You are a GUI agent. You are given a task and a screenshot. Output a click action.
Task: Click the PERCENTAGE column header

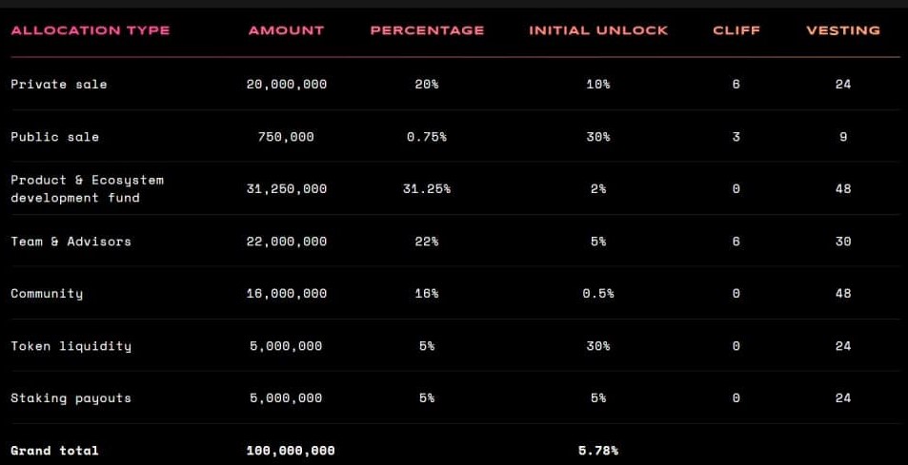[427, 30]
